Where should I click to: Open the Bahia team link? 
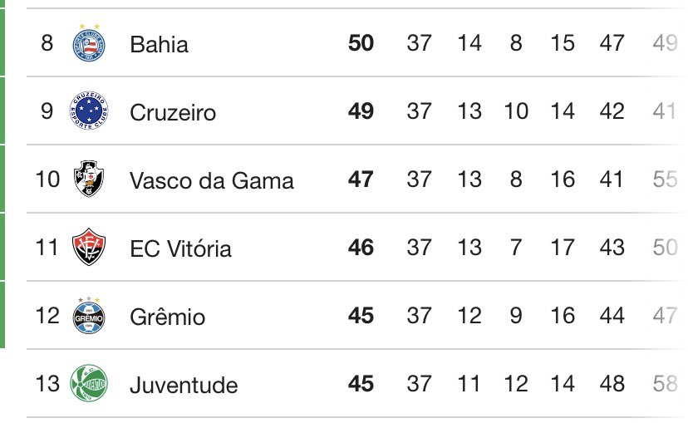[x=159, y=43]
